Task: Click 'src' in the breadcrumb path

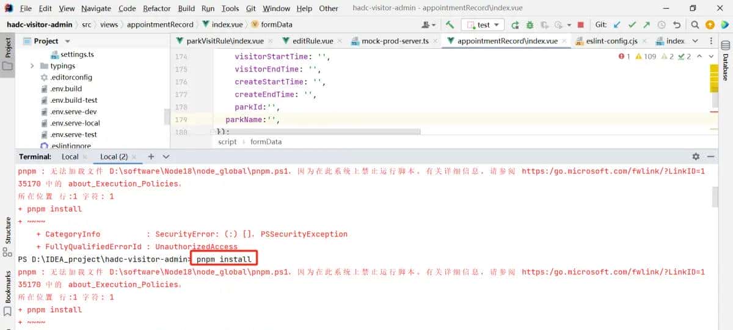Action: click(x=87, y=24)
